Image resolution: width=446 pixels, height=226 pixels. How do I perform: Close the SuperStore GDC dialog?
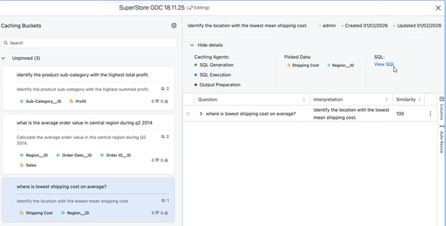438,8
